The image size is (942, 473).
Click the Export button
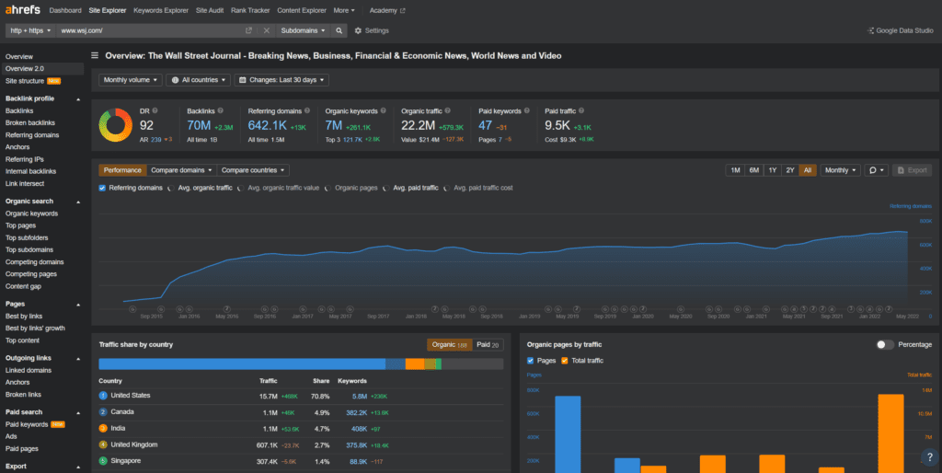pos(912,170)
